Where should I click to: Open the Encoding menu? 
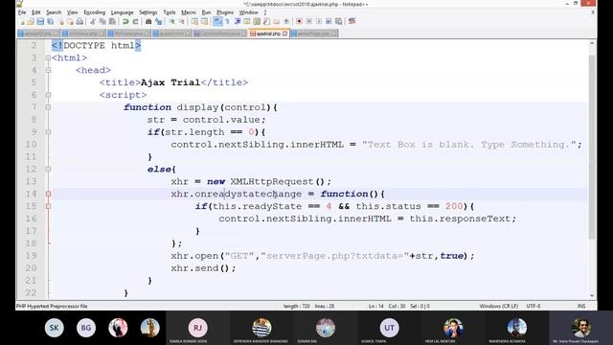tap(95, 12)
